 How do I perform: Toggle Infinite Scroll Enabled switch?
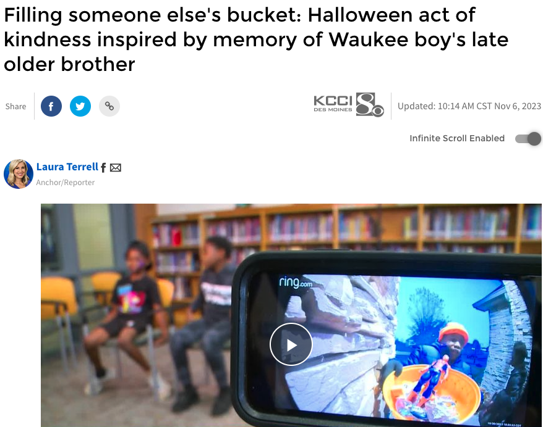[528, 139]
